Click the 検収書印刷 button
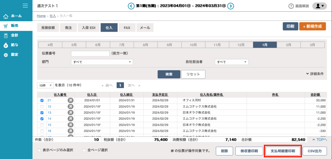Image resolution: width=332 pixels, height=159 pixels. (249, 151)
